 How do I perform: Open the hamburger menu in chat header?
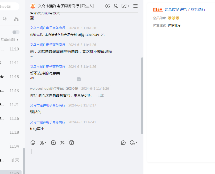pyautogui.click(x=135, y=6)
